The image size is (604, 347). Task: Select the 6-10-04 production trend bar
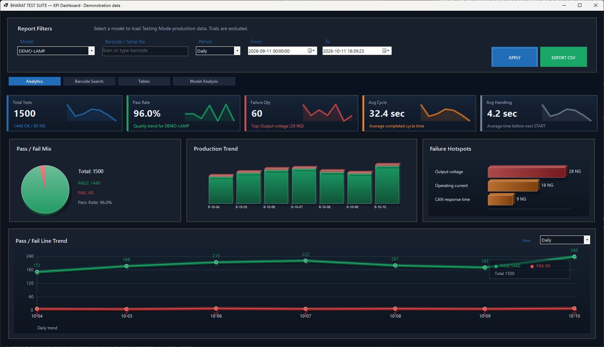[x=221, y=189]
